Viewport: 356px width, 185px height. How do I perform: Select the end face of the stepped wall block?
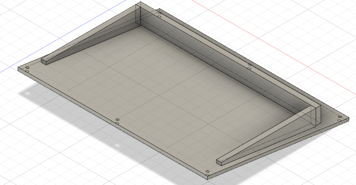[318, 115]
